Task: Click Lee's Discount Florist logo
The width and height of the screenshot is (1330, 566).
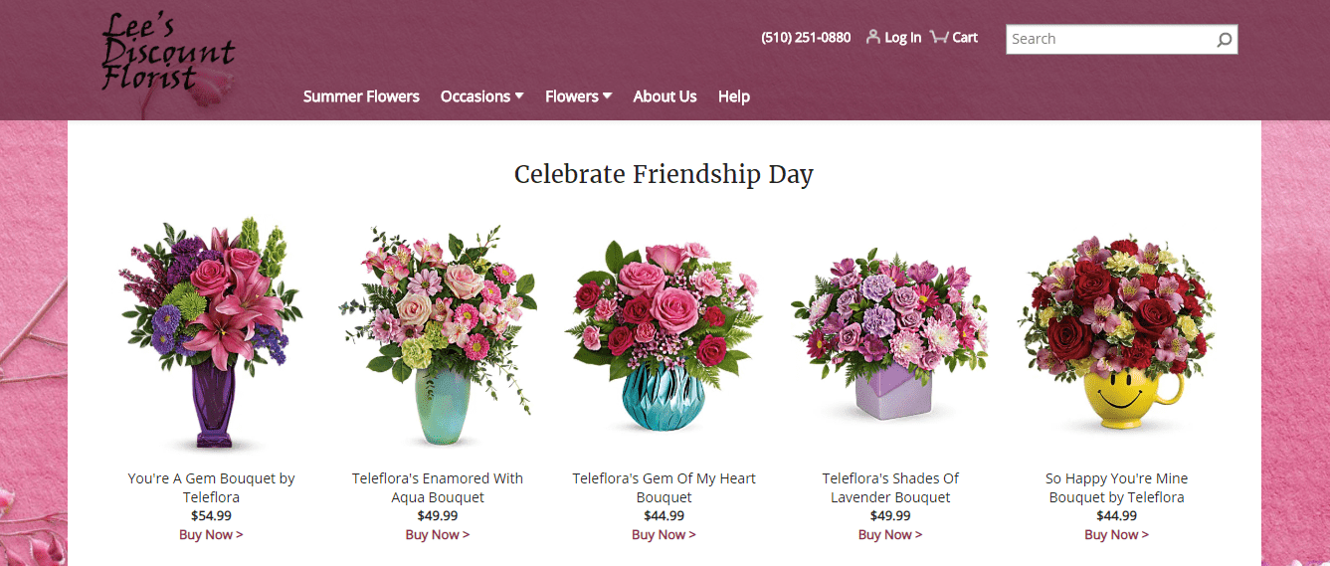Action: tap(167, 54)
